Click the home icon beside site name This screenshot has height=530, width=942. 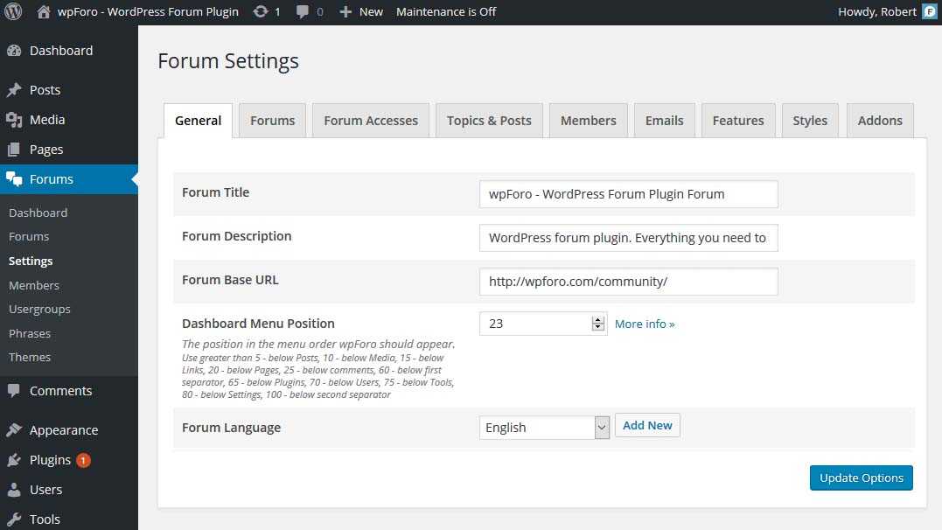point(43,11)
